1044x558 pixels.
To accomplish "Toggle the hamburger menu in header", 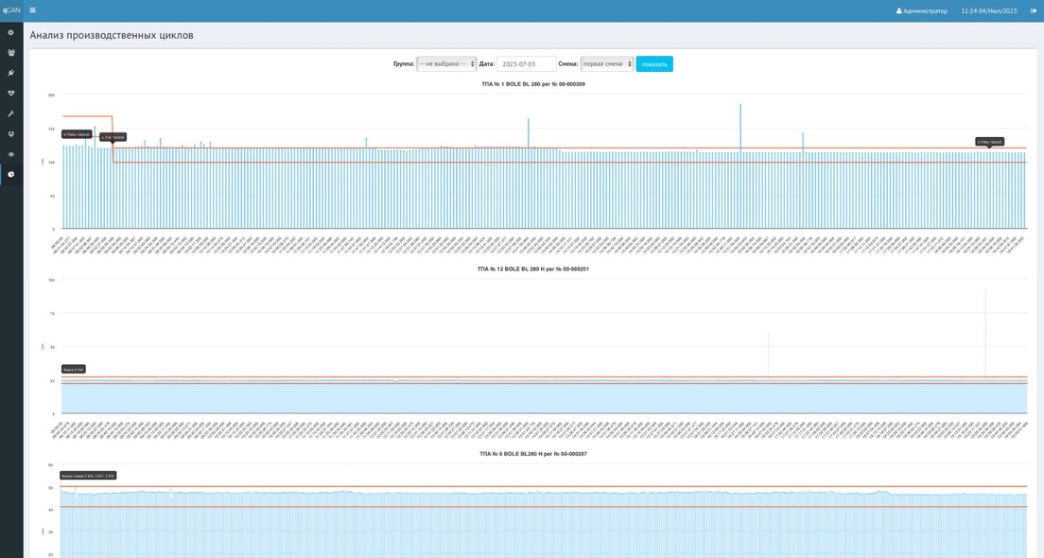I will [32, 10].
